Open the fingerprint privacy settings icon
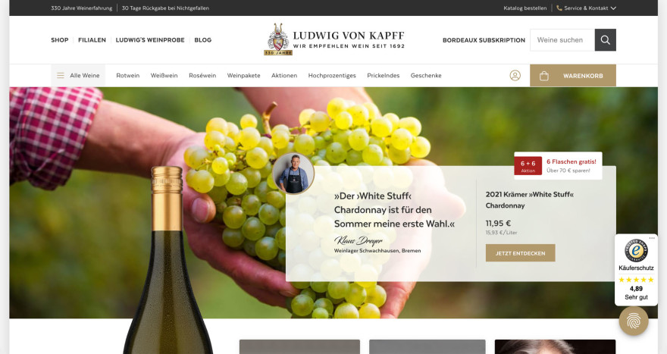 tap(634, 321)
